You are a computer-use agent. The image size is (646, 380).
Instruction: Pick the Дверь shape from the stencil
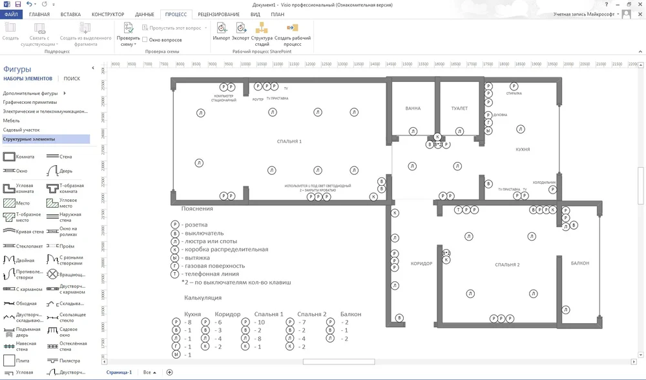tap(52, 171)
